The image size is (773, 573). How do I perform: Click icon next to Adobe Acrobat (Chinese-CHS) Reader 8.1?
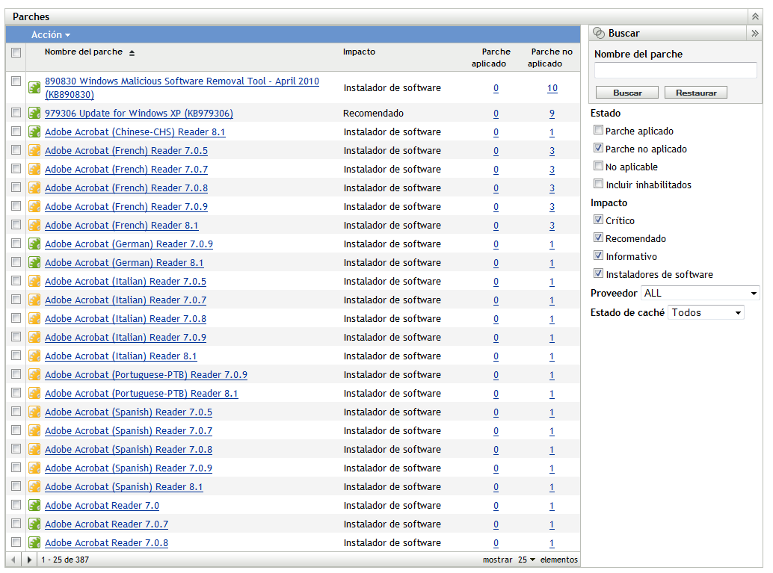(34, 132)
